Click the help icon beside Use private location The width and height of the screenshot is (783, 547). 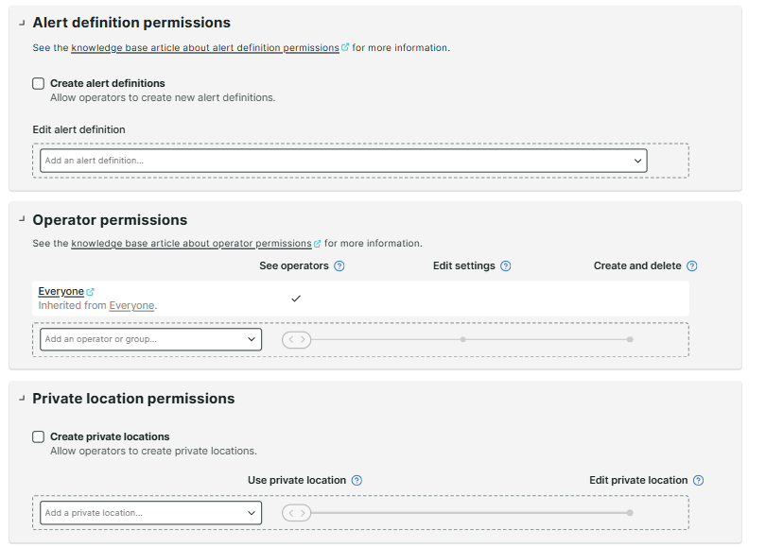pos(357,480)
